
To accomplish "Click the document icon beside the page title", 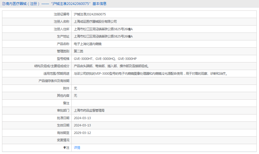I will (3, 4).
